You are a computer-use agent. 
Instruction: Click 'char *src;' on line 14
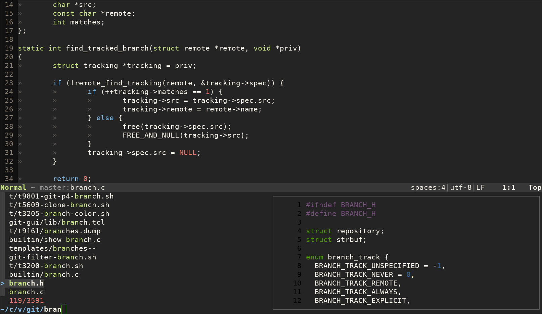(74, 5)
